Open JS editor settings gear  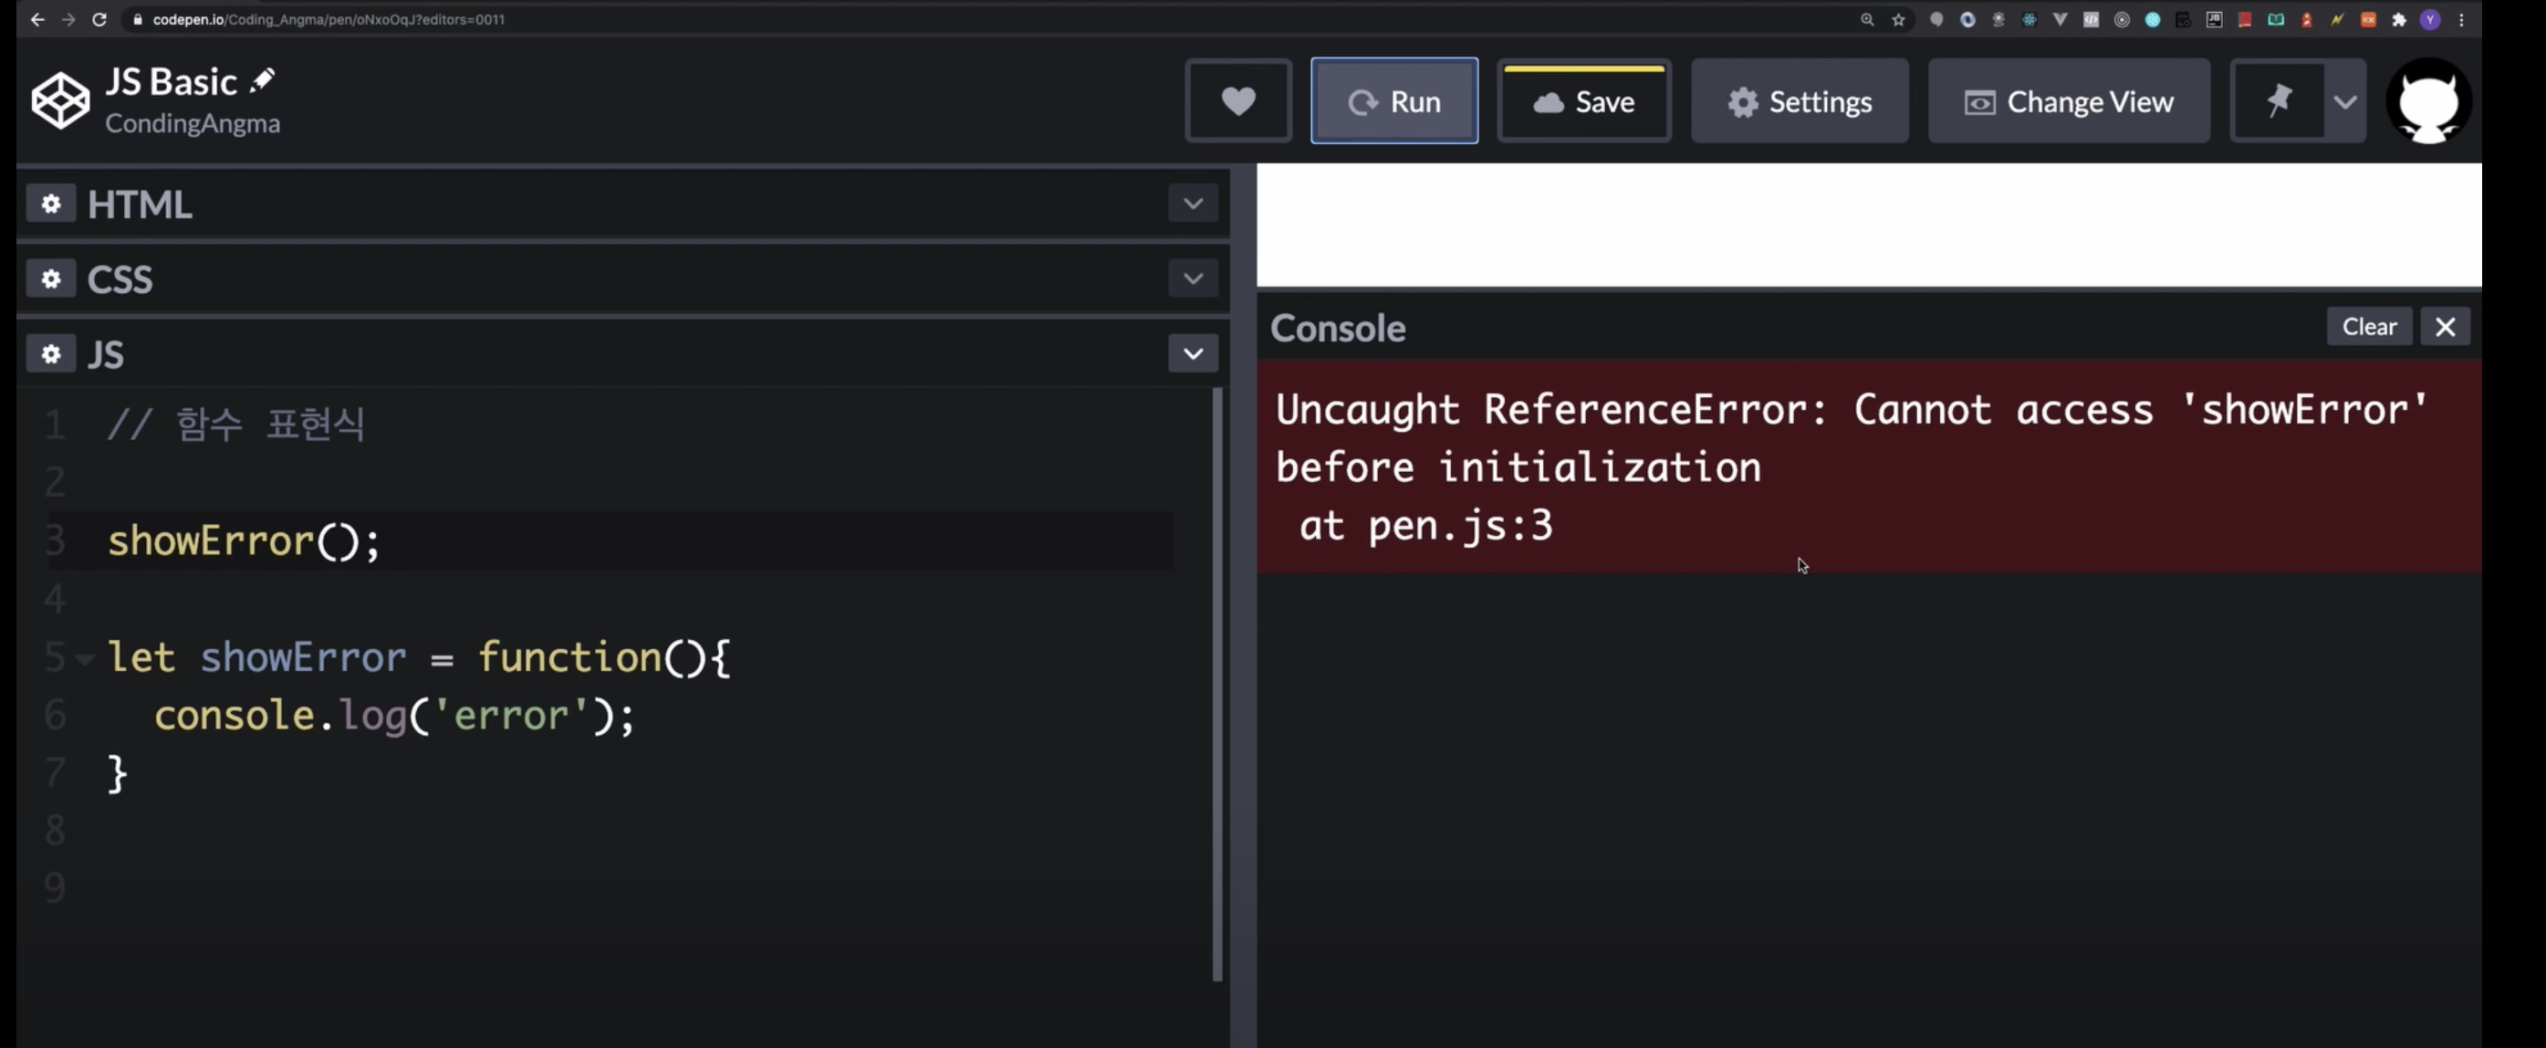(x=51, y=354)
